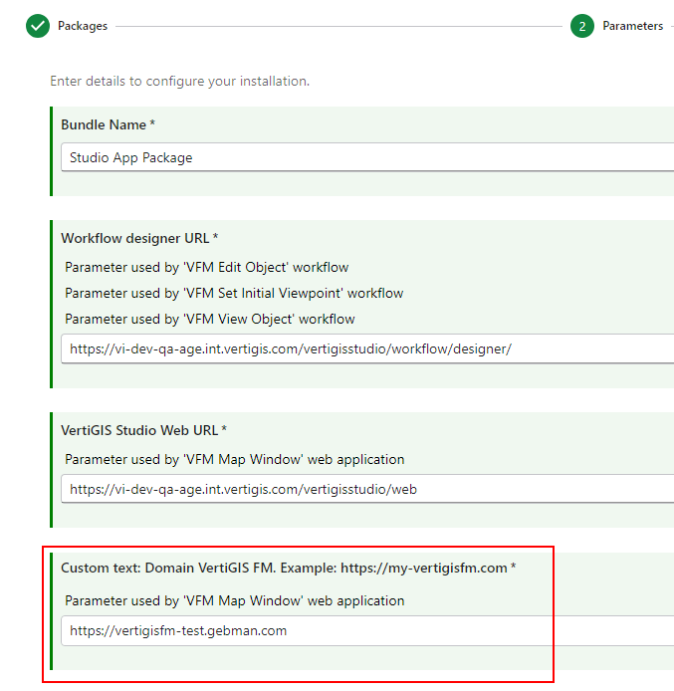The height and width of the screenshot is (691, 674).
Task: Click the 'Enter details to configure' instruction text
Action: click(x=179, y=81)
